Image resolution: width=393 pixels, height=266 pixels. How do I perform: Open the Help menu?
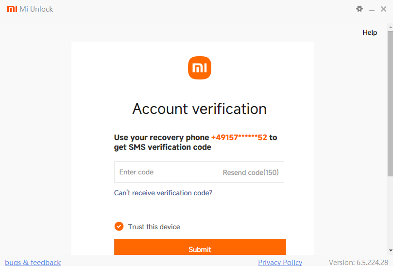coord(370,32)
